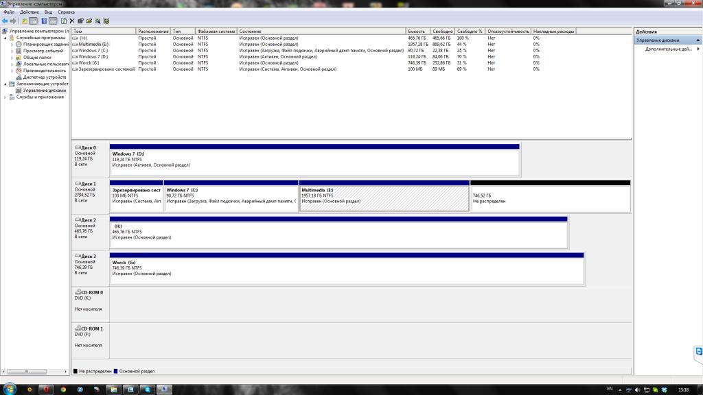Image resolution: width=703 pixels, height=395 pixels.
Task: Expand the Производительность node arrow
Action: 12,71
